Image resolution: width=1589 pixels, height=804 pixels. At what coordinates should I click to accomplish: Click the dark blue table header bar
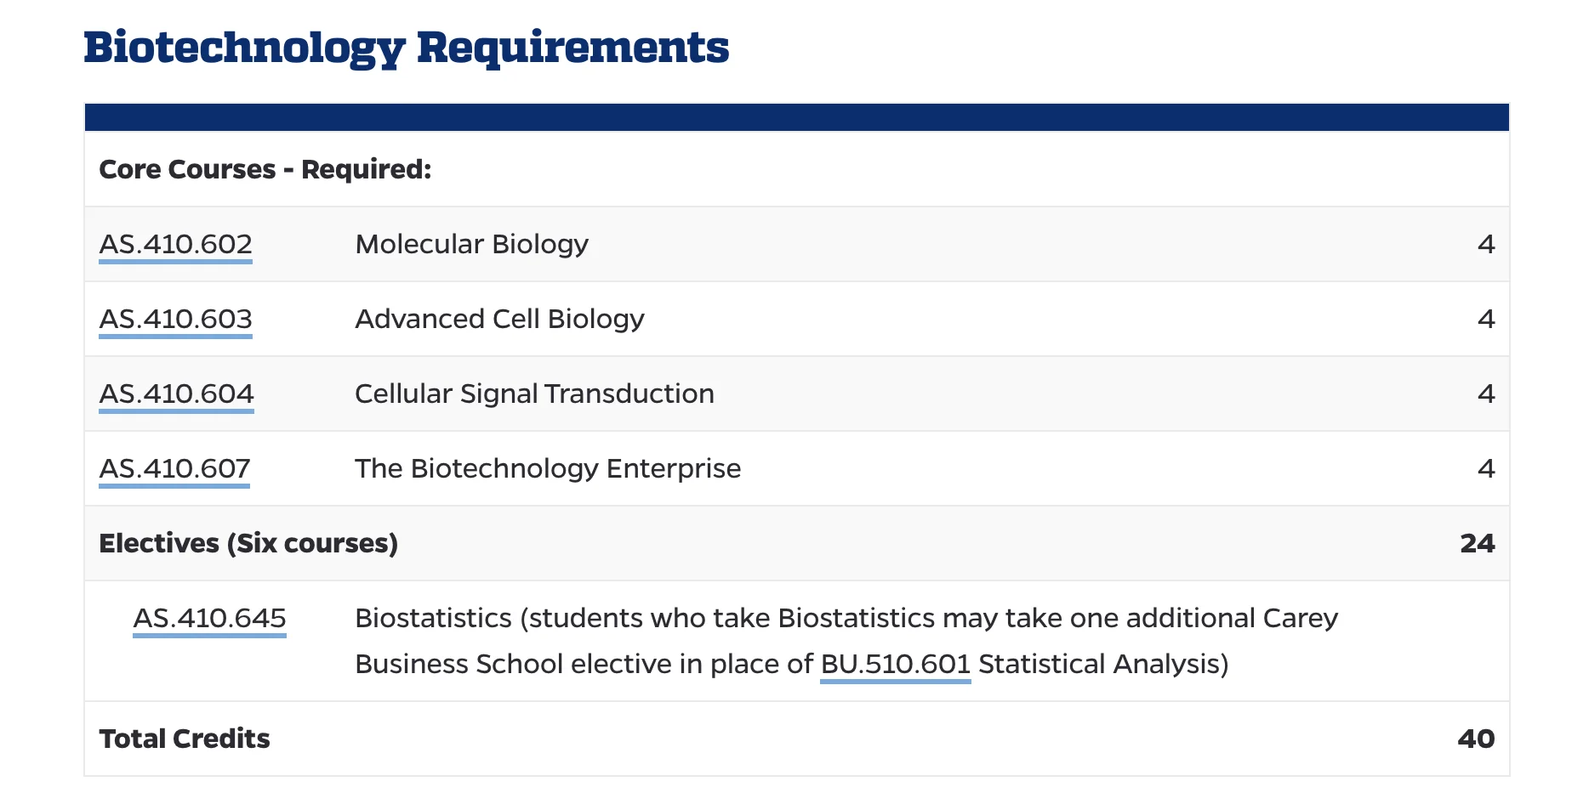796,117
